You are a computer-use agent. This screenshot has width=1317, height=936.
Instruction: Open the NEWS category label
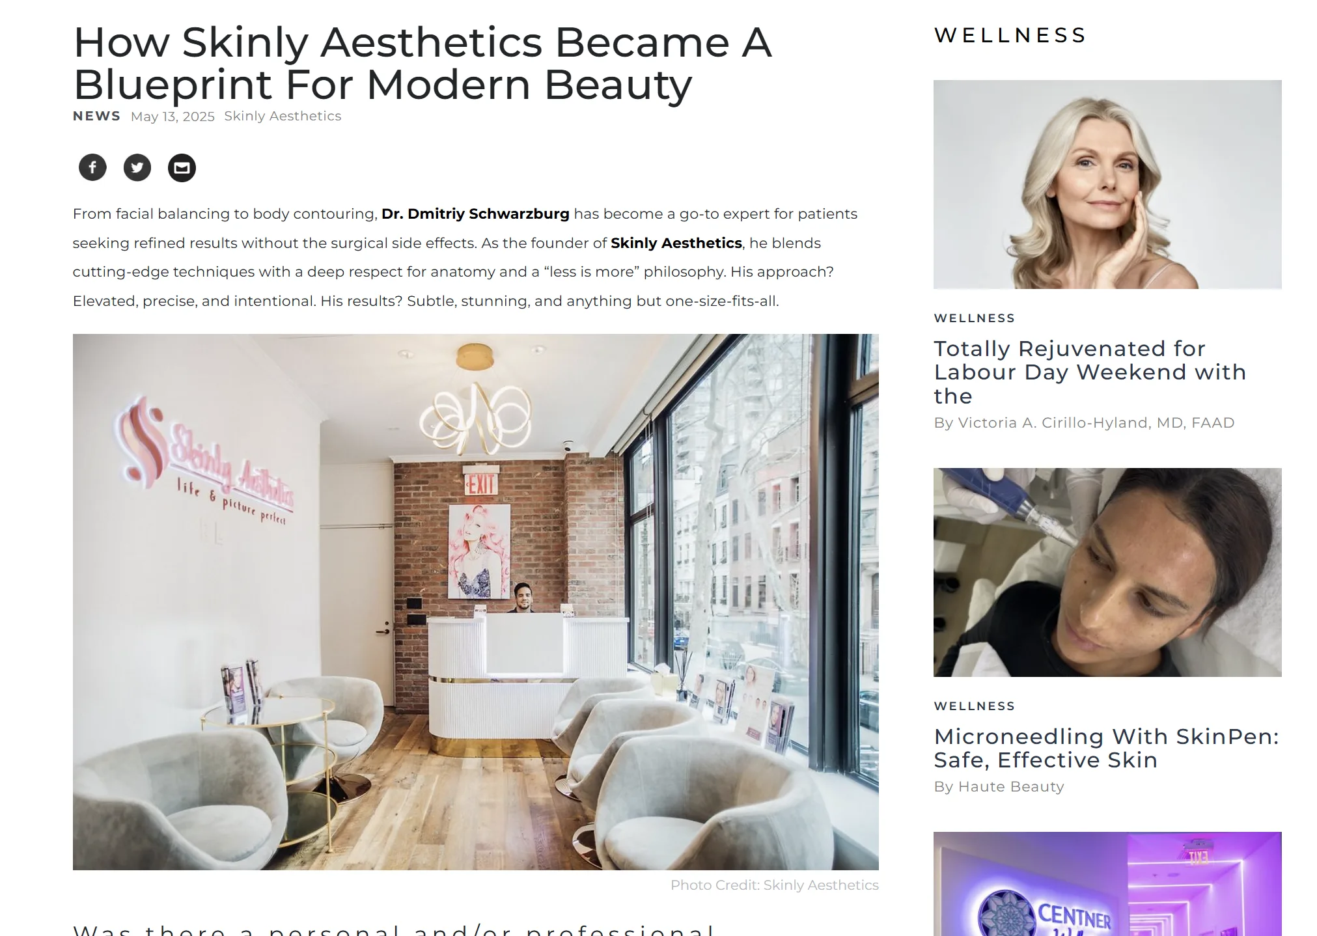[x=96, y=116]
